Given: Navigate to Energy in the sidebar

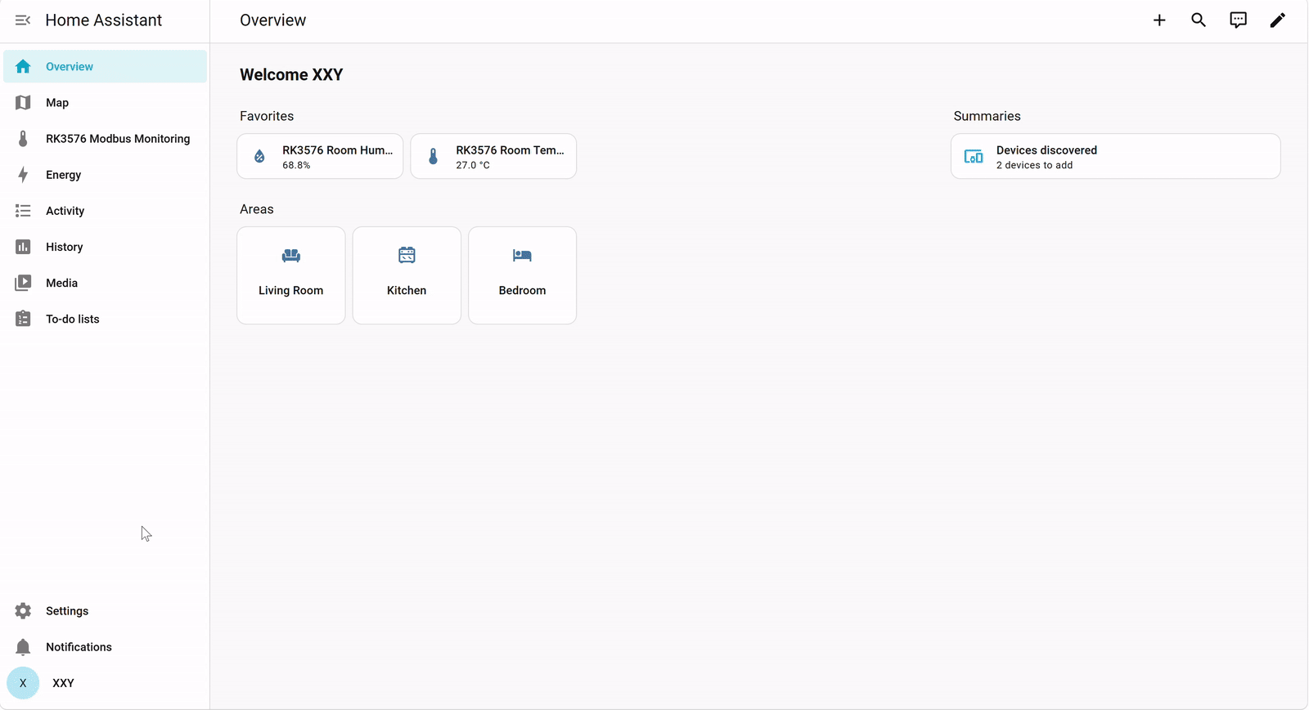Looking at the screenshot, I should coord(106,175).
